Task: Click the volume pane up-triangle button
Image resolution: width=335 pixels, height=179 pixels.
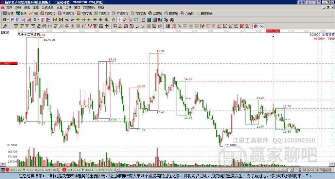Action: 3,164
